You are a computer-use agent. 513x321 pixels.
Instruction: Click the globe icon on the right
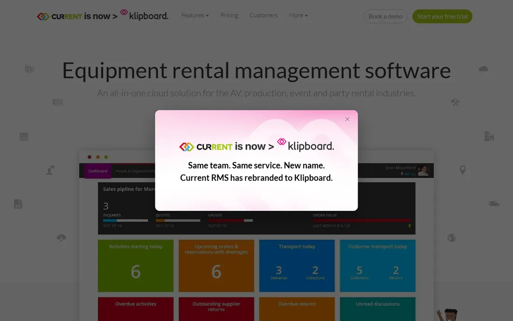pos(451,237)
